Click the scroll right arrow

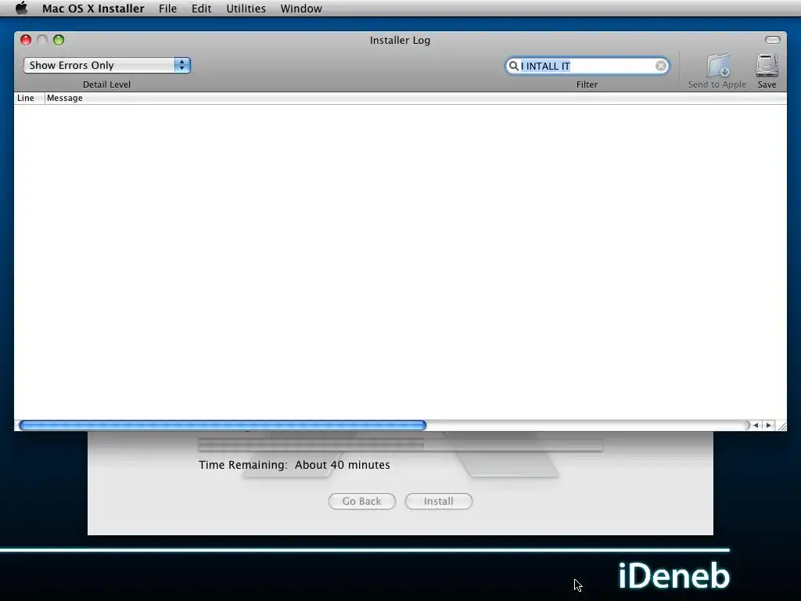pyautogui.click(x=769, y=425)
